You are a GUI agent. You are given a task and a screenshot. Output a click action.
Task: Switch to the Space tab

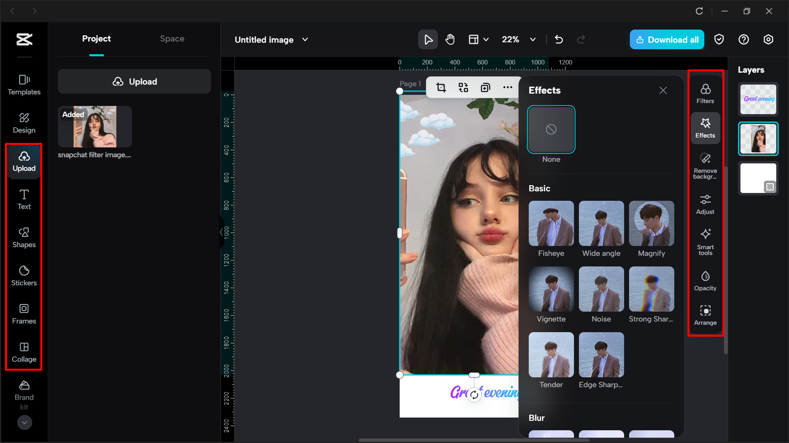(x=172, y=39)
